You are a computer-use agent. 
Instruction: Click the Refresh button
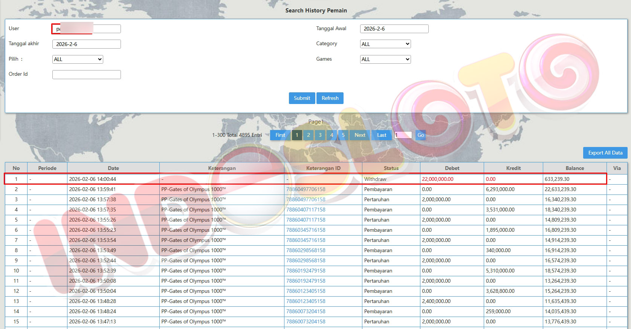tap(330, 98)
